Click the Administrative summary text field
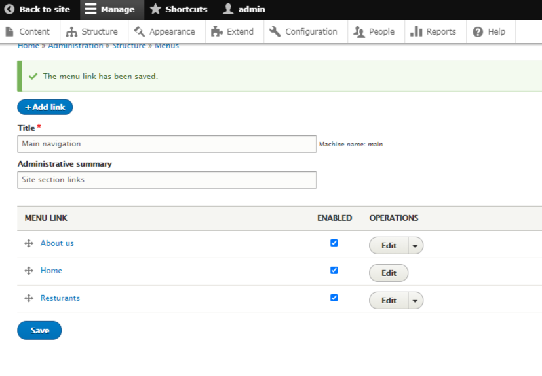 coord(166,180)
